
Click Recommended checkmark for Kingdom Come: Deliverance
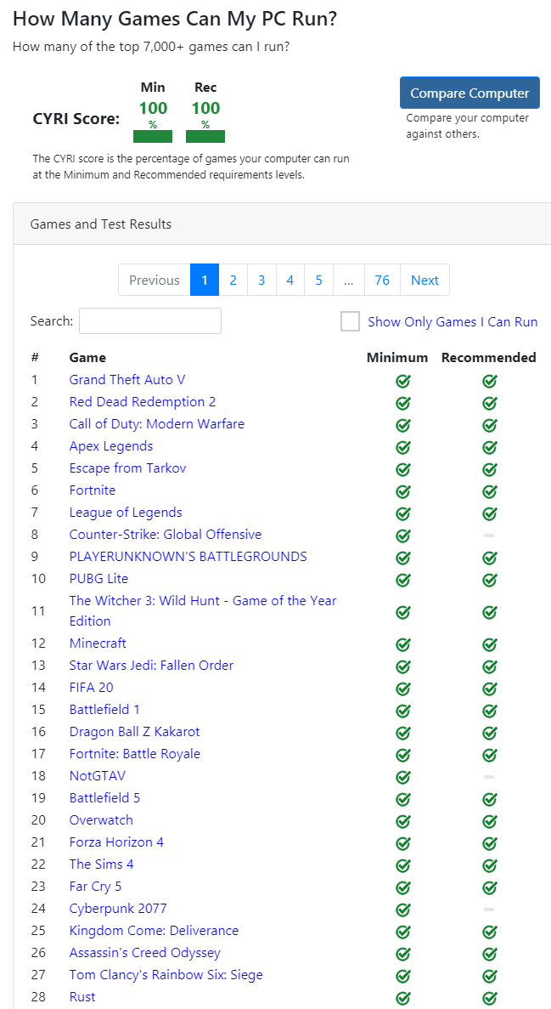click(x=489, y=932)
